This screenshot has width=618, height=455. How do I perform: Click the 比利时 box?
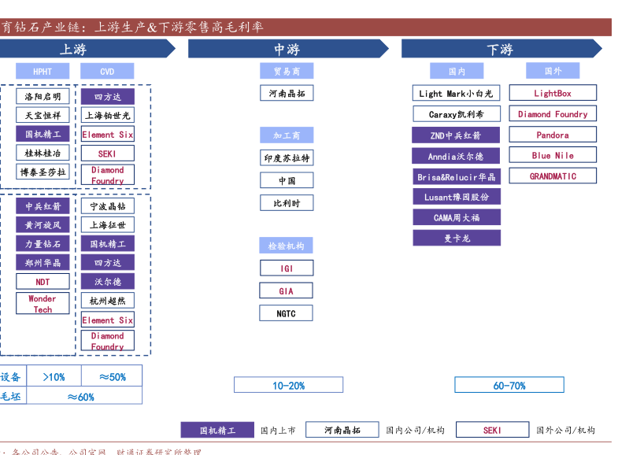click(x=287, y=203)
